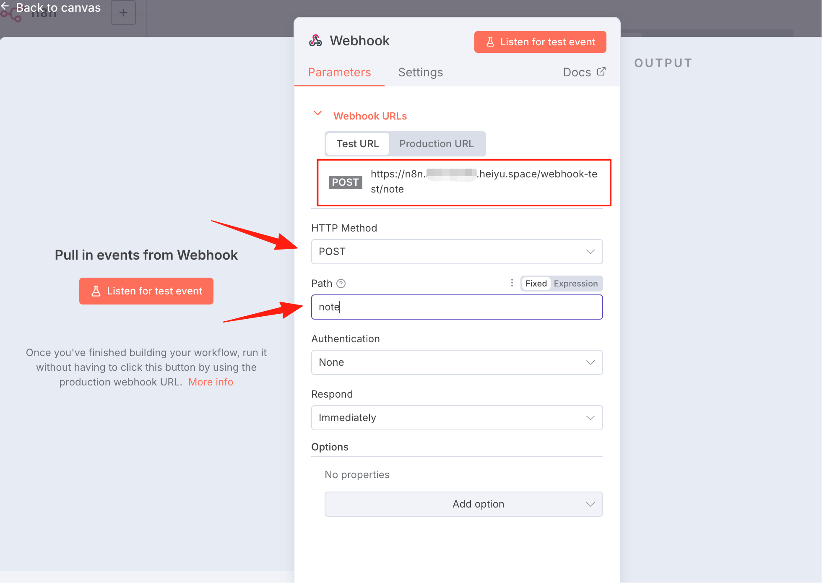Click the No properties text
The height and width of the screenshot is (583, 822).
tap(357, 475)
